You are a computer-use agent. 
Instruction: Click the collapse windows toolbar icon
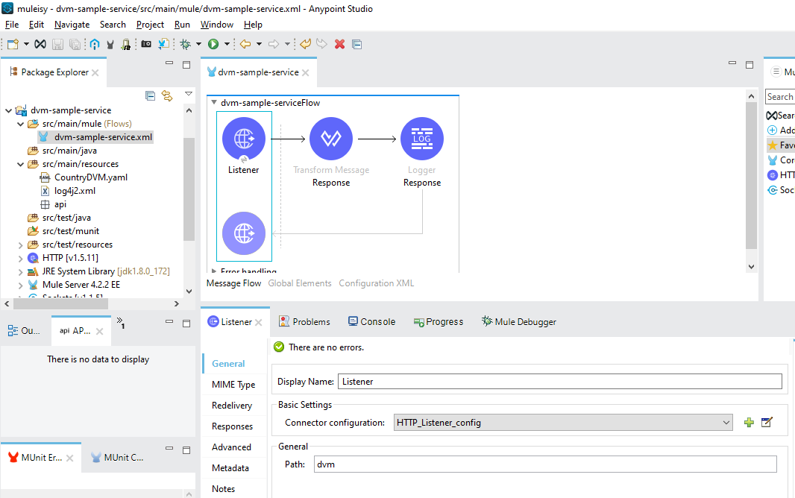click(x=357, y=44)
